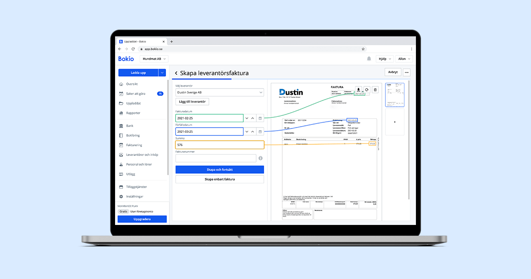
Task: Click the info icon beside Fakturanummer
Action: pos(261,158)
